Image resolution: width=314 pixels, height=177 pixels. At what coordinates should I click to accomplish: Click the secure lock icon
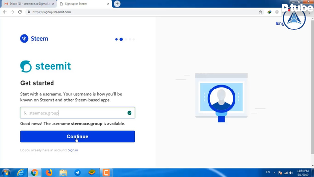[x=29, y=12]
